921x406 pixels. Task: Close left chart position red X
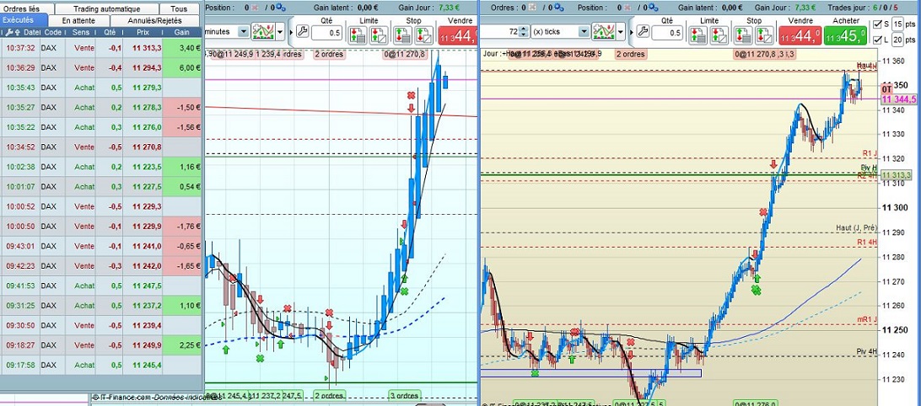point(256,8)
